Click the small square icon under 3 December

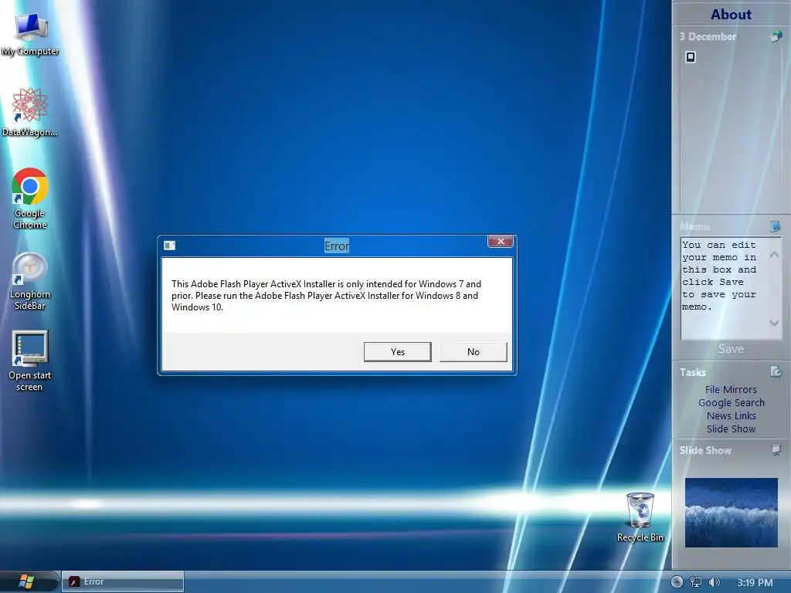click(x=691, y=57)
